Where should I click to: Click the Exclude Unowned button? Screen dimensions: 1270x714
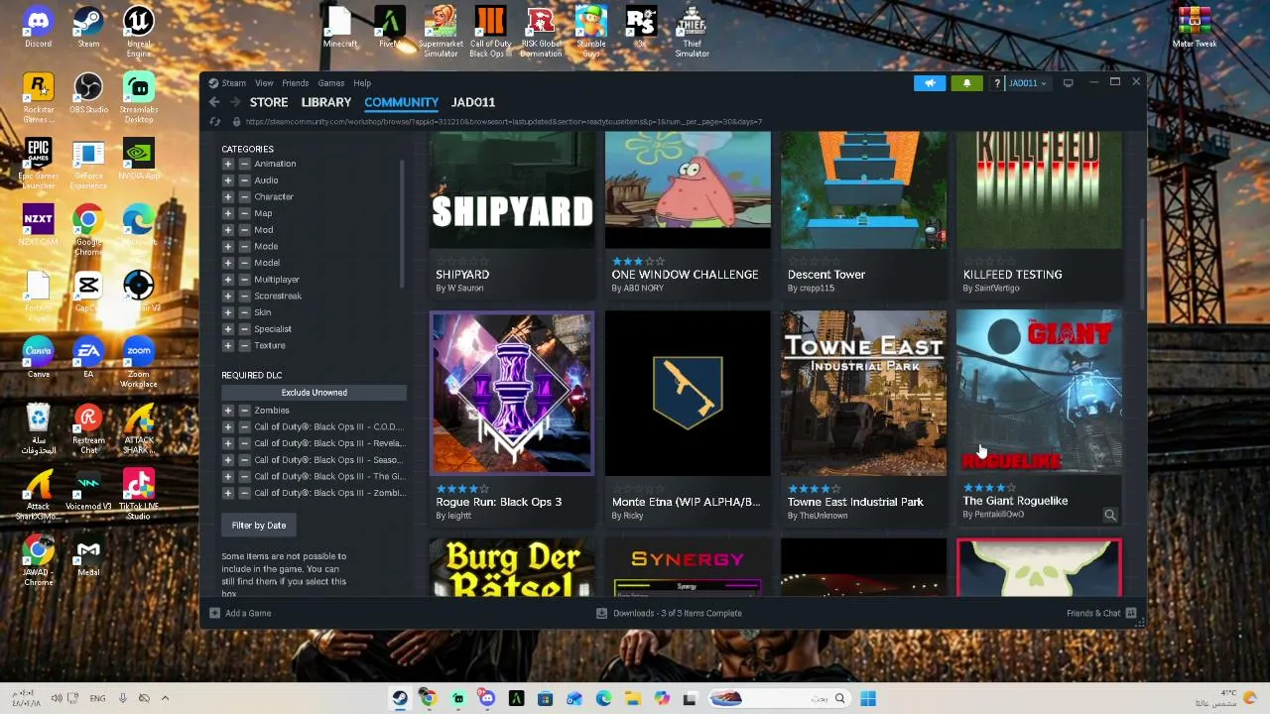point(315,393)
